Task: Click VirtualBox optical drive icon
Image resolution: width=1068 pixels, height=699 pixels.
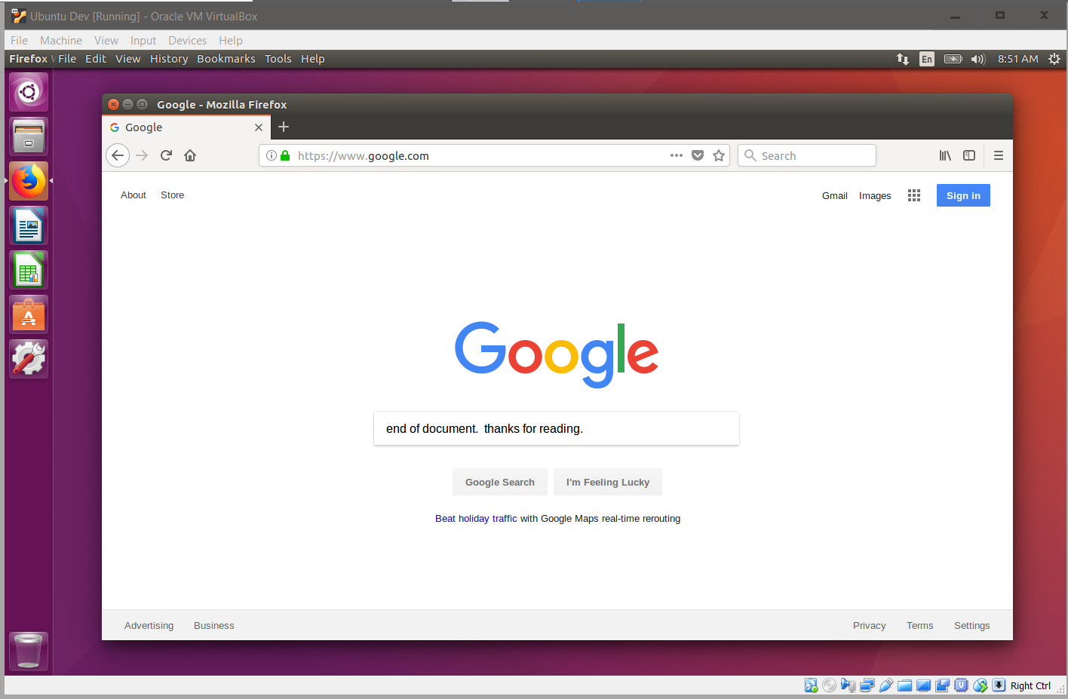Action: coord(829,685)
